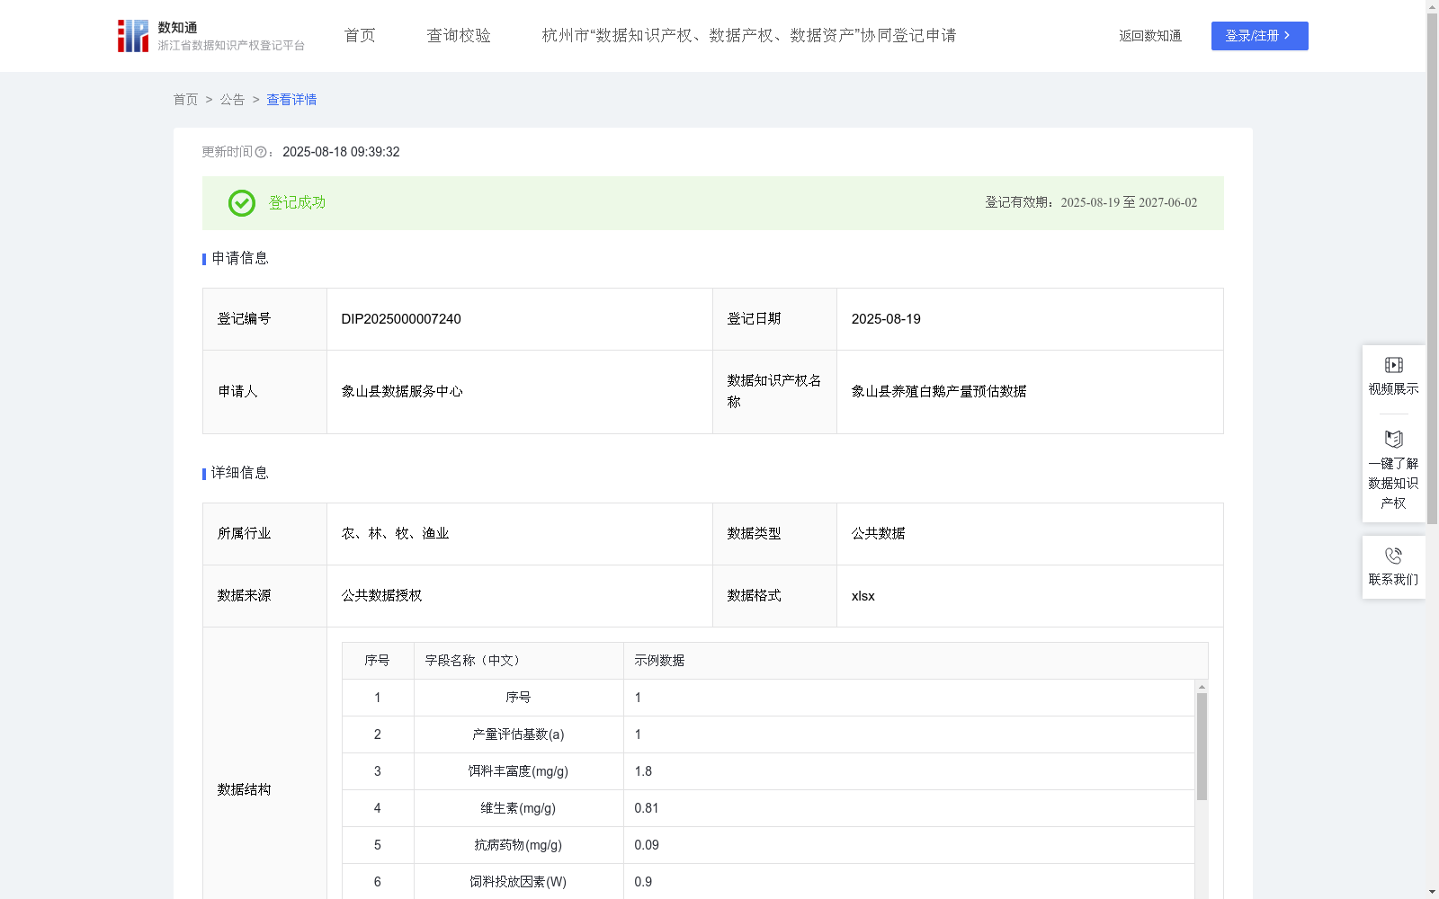The width and height of the screenshot is (1439, 899).
Task: Click 查看详情 in the breadcrumb
Action: click(x=291, y=100)
